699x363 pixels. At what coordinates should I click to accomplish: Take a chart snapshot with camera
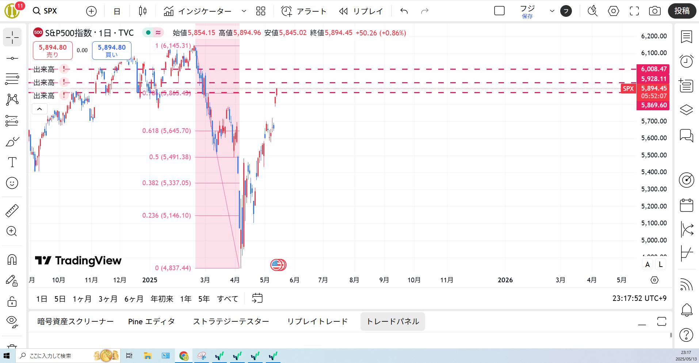(x=655, y=11)
